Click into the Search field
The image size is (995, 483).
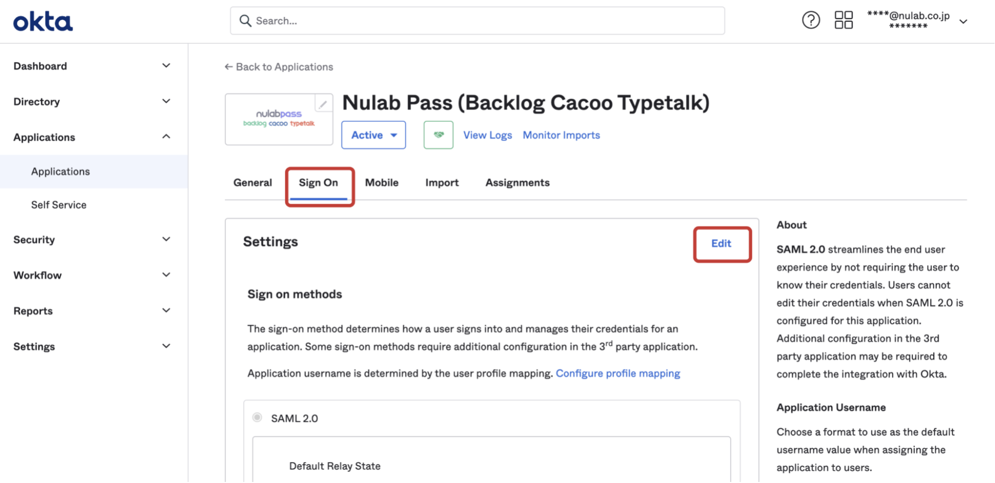point(477,21)
